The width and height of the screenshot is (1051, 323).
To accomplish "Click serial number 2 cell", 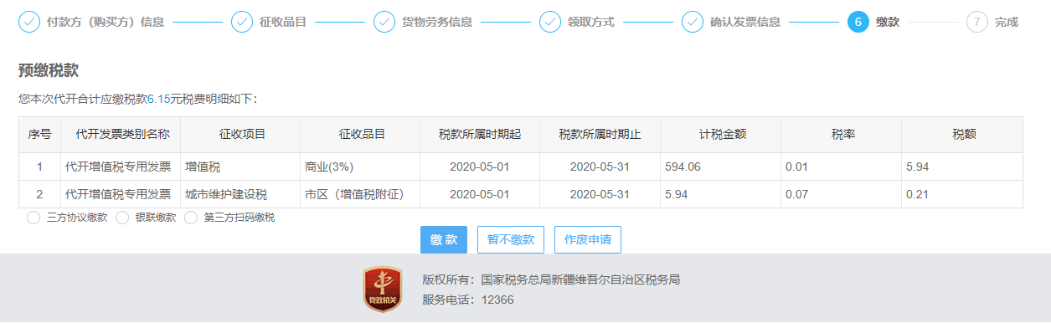I will (39, 194).
